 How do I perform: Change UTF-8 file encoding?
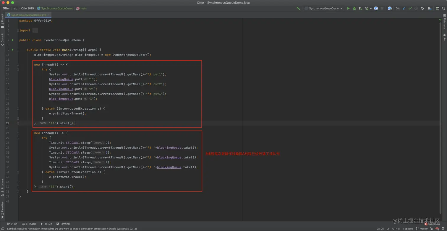(396, 229)
